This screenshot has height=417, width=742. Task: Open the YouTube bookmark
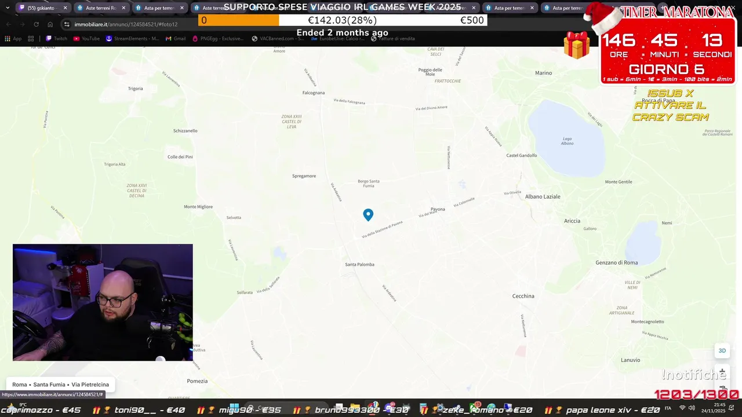pyautogui.click(x=86, y=39)
